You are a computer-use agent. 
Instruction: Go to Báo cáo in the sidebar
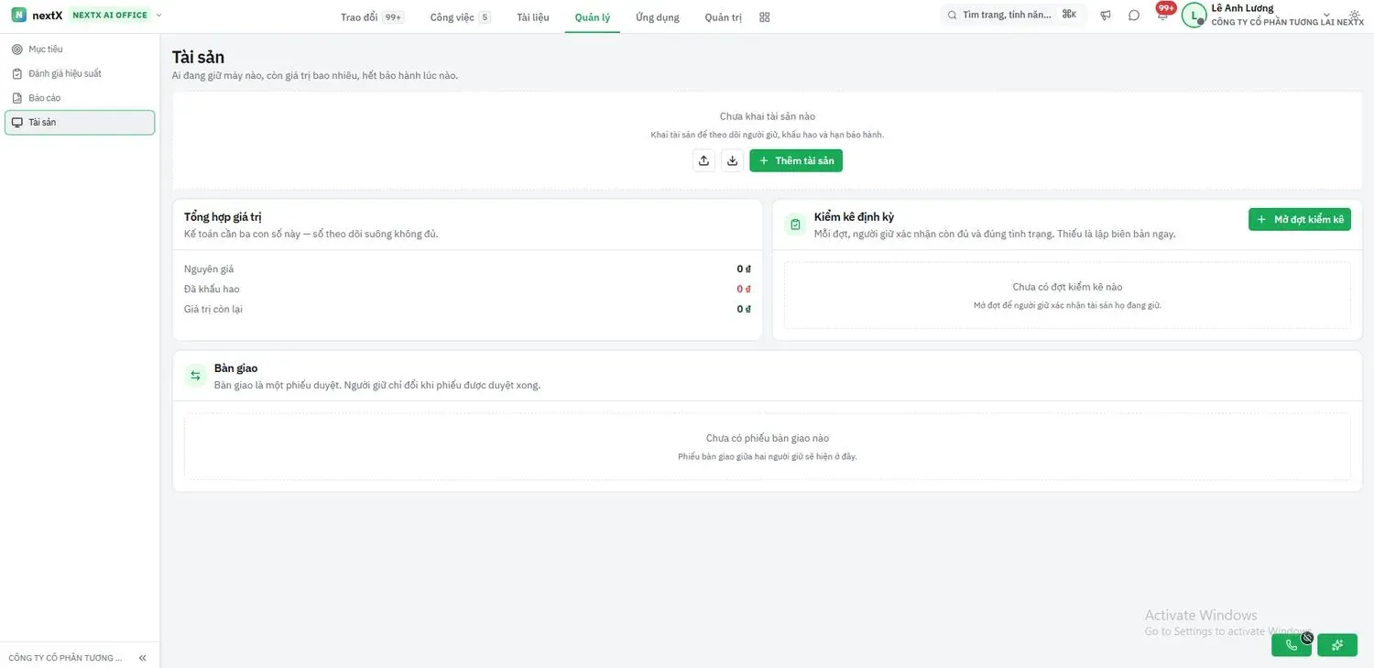[x=80, y=98]
